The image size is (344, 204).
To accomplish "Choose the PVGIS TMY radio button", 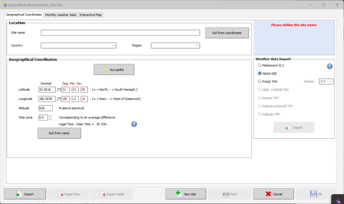I will (260, 82).
